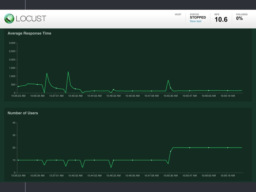
Task: Click the 40 label on users chart axis
Action: 14,123
